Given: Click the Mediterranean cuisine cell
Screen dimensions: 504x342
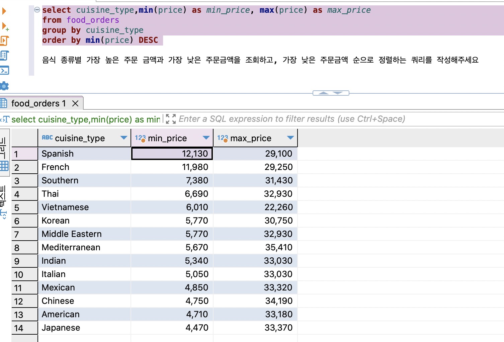Looking at the screenshot, I should coord(84,247).
